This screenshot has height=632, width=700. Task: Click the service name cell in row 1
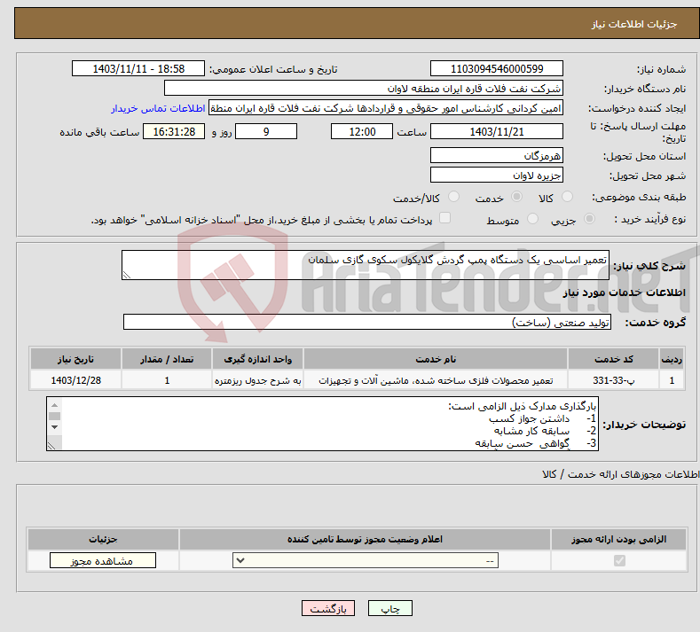[436, 380]
